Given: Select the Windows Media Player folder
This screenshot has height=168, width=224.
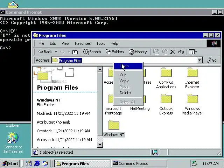Looking at the screenshot, I should (x=192, y=105).
